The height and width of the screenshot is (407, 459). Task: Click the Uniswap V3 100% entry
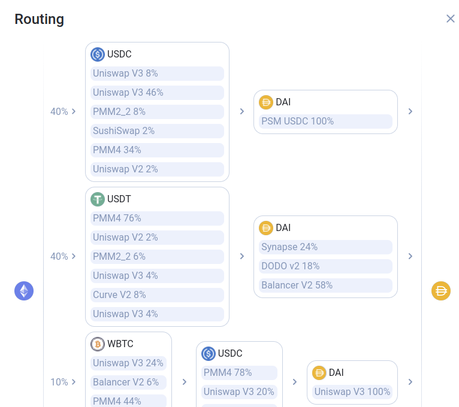point(352,392)
